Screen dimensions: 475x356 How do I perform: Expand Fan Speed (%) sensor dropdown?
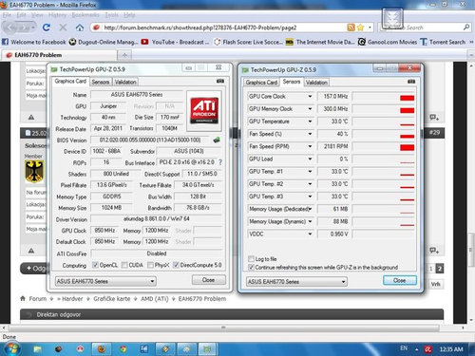(x=310, y=134)
